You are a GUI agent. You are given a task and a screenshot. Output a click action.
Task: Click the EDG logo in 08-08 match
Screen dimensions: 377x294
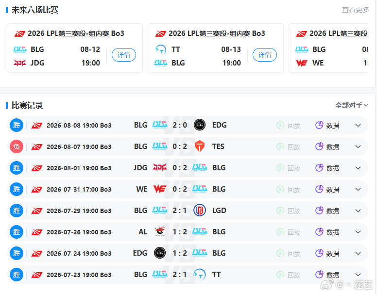coord(200,125)
